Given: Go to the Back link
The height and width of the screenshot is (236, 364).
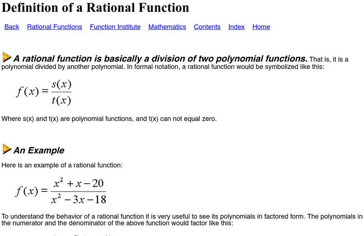Looking at the screenshot, I should click(x=12, y=27).
